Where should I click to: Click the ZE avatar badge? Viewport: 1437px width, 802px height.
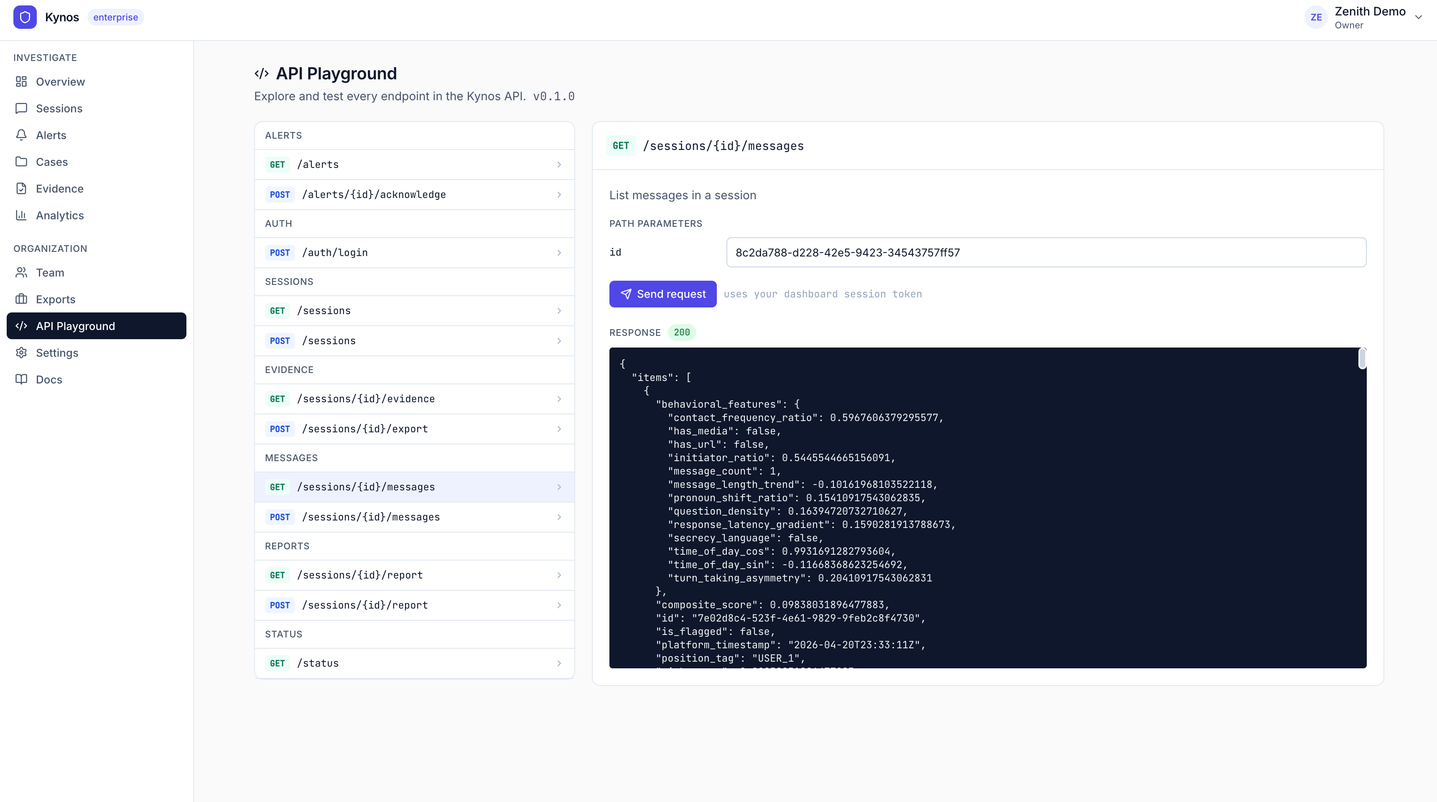pos(1316,17)
